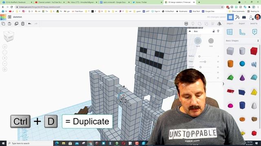
Task: Click the Fit all in view button
Action: [x=4, y=52]
